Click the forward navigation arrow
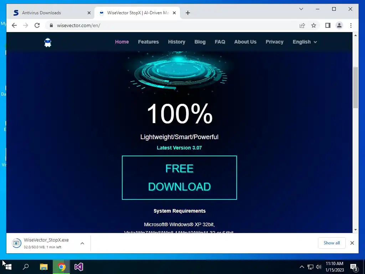 tap(26, 25)
